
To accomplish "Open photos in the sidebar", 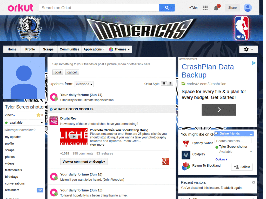I will pos(10,157).
